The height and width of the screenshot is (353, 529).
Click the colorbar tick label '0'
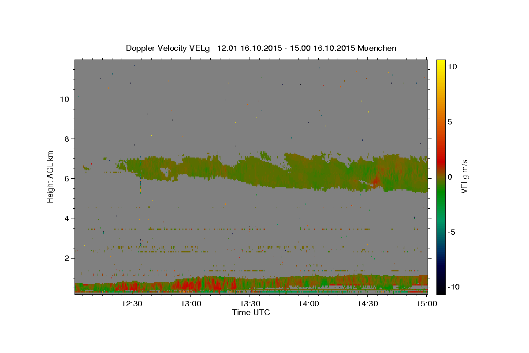pyautogui.click(x=450, y=177)
